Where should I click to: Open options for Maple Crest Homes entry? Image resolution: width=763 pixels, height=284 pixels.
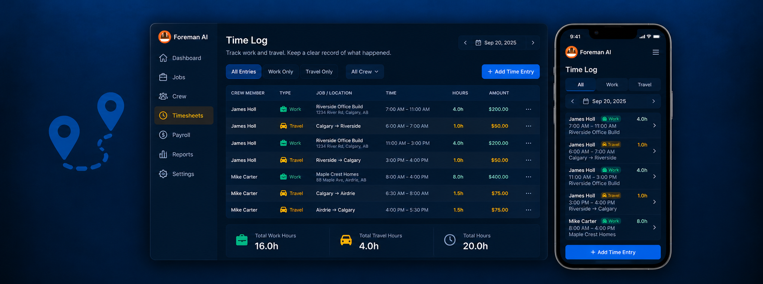coord(528,177)
